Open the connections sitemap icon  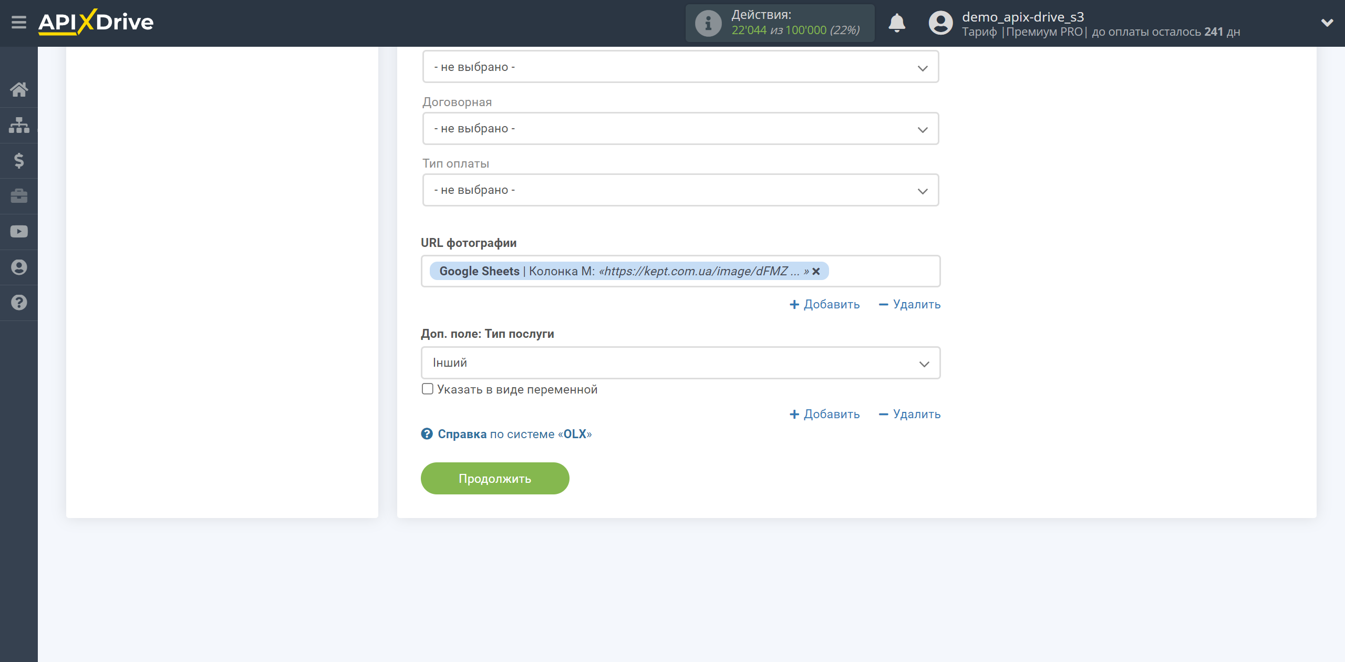[x=19, y=125]
